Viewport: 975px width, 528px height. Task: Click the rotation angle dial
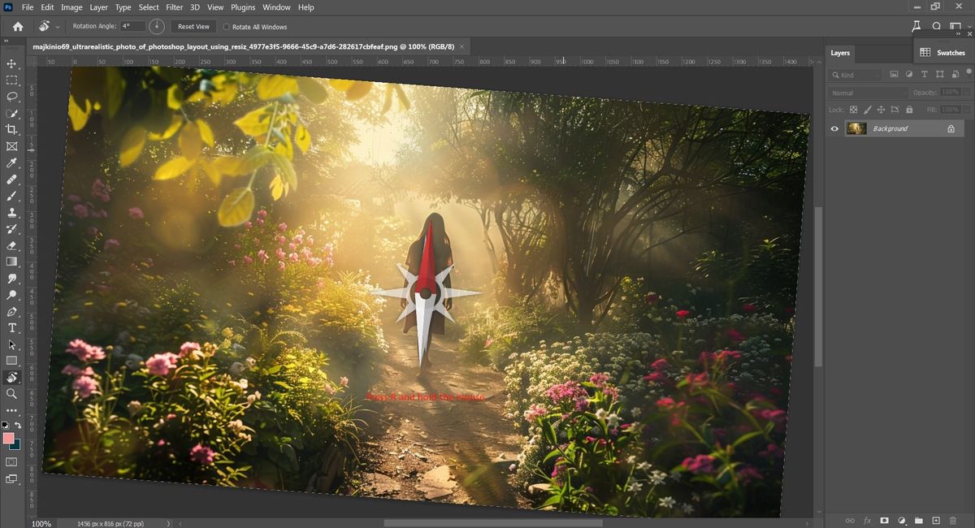pos(156,26)
